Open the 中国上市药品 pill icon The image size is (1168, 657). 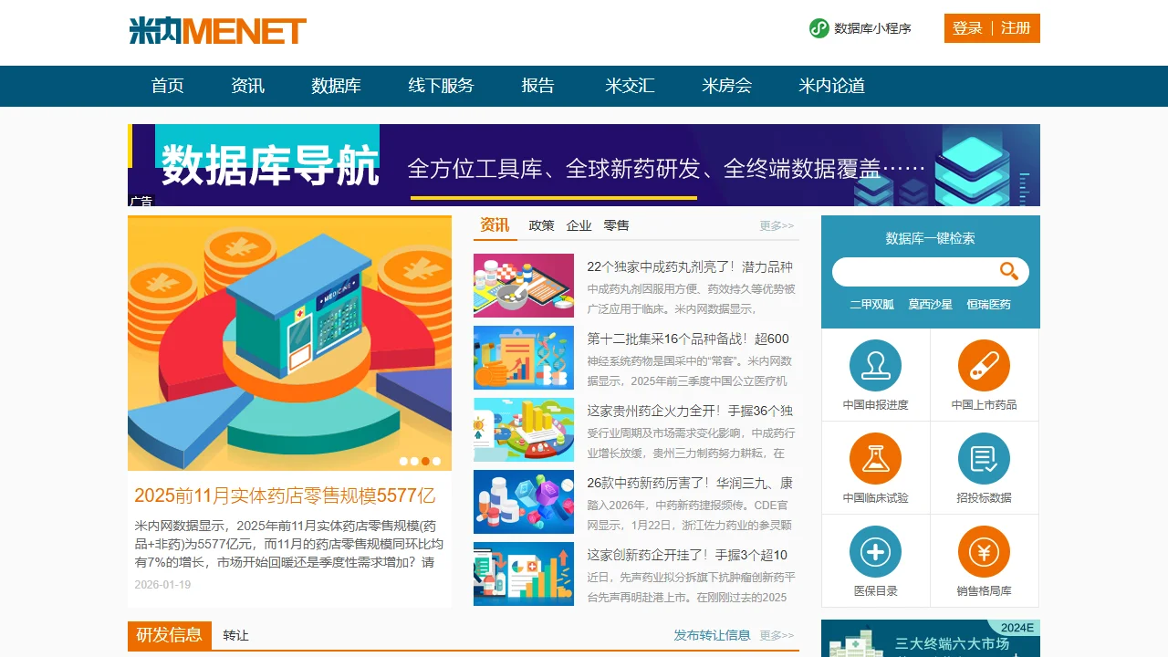point(984,366)
